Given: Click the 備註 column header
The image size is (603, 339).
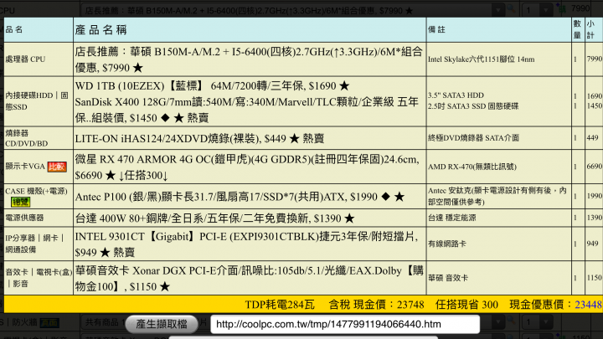Looking at the screenshot, I should pyautogui.click(x=436, y=29).
